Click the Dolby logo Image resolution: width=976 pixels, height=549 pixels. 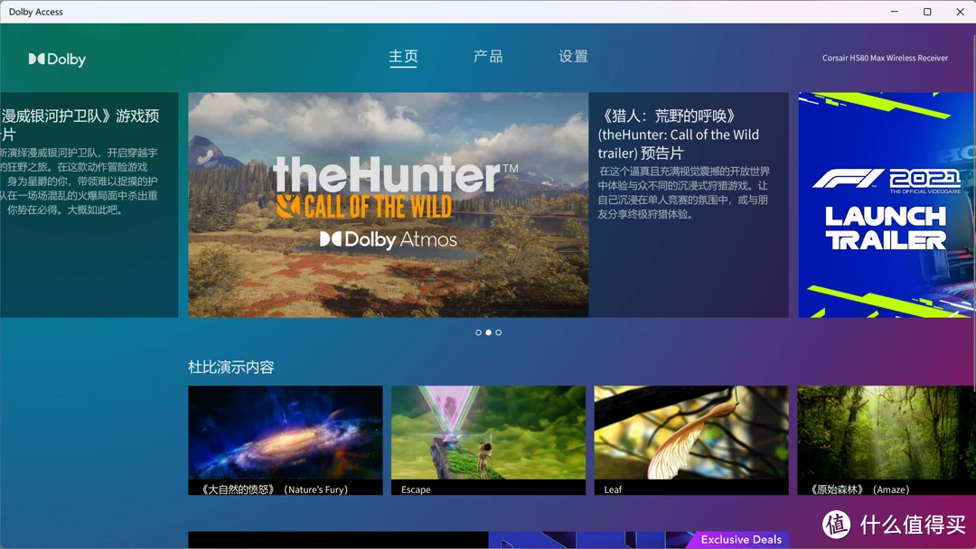tap(57, 59)
